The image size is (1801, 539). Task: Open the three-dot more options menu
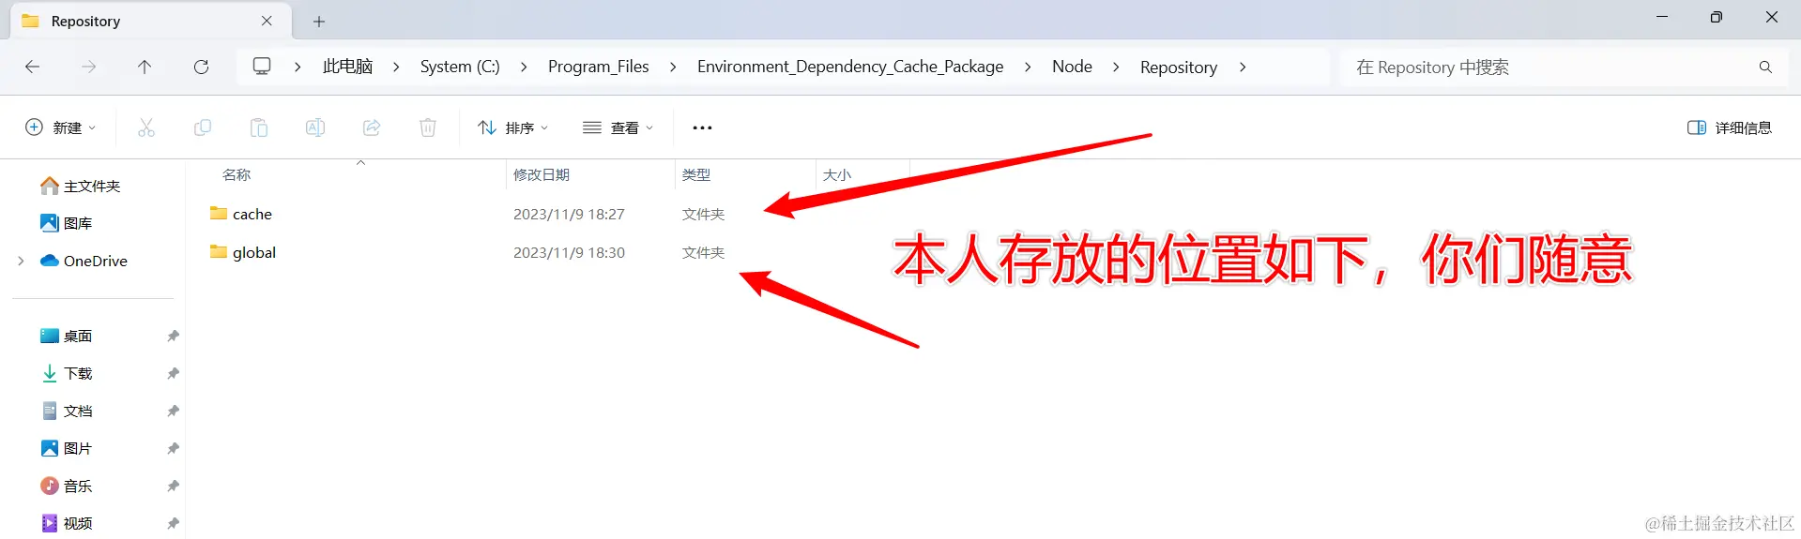702,127
